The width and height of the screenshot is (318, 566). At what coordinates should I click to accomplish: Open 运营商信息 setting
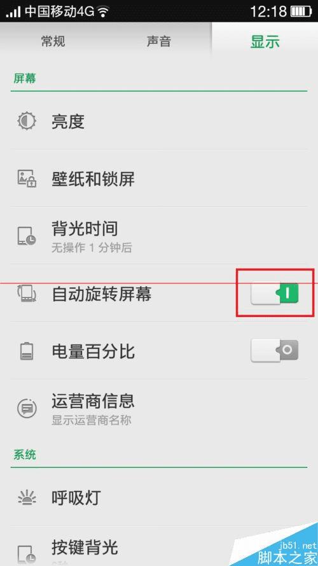[x=159, y=408]
